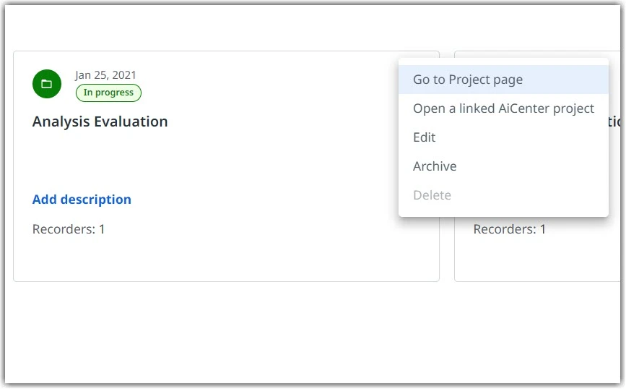Choose Archive in the project menu

(503, 166)
